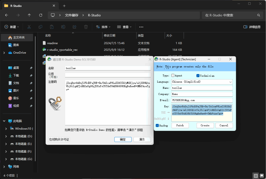The width and height of the screenshot is (266, 179).
Task: Select the R-Studio Explorer tab
Action: [x=30, y=6]
